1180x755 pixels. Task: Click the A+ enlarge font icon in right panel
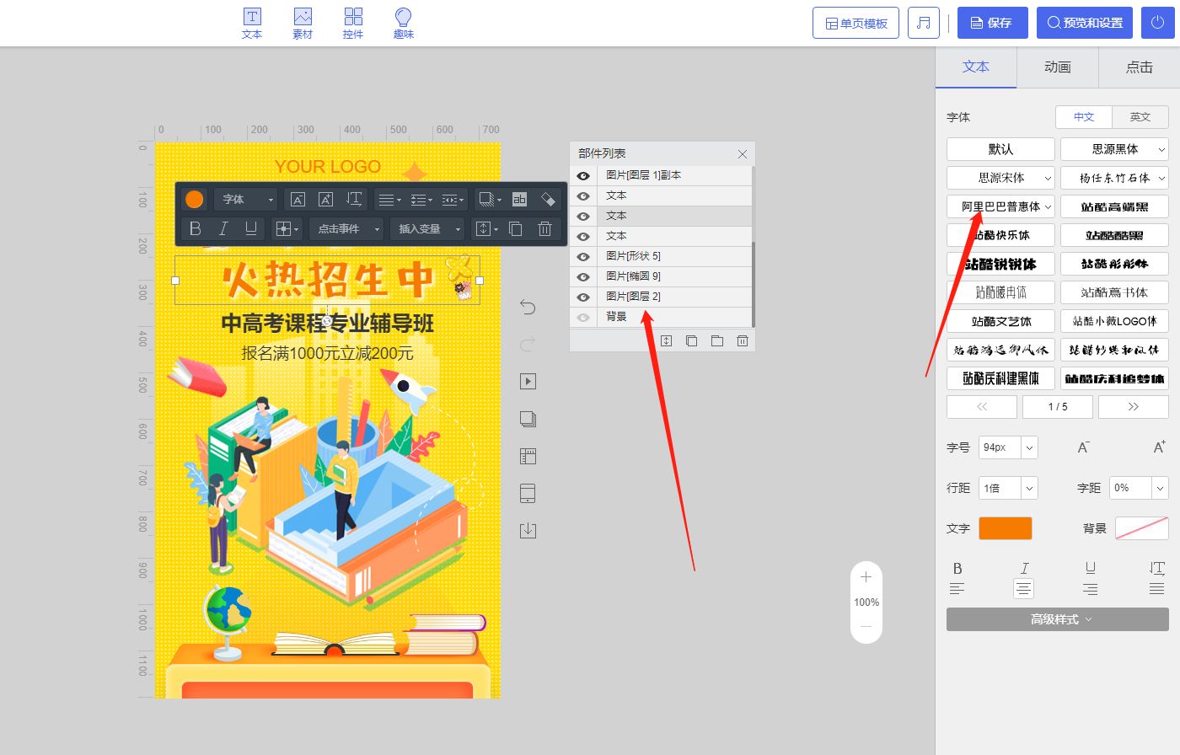click(x=1159, y=447)
